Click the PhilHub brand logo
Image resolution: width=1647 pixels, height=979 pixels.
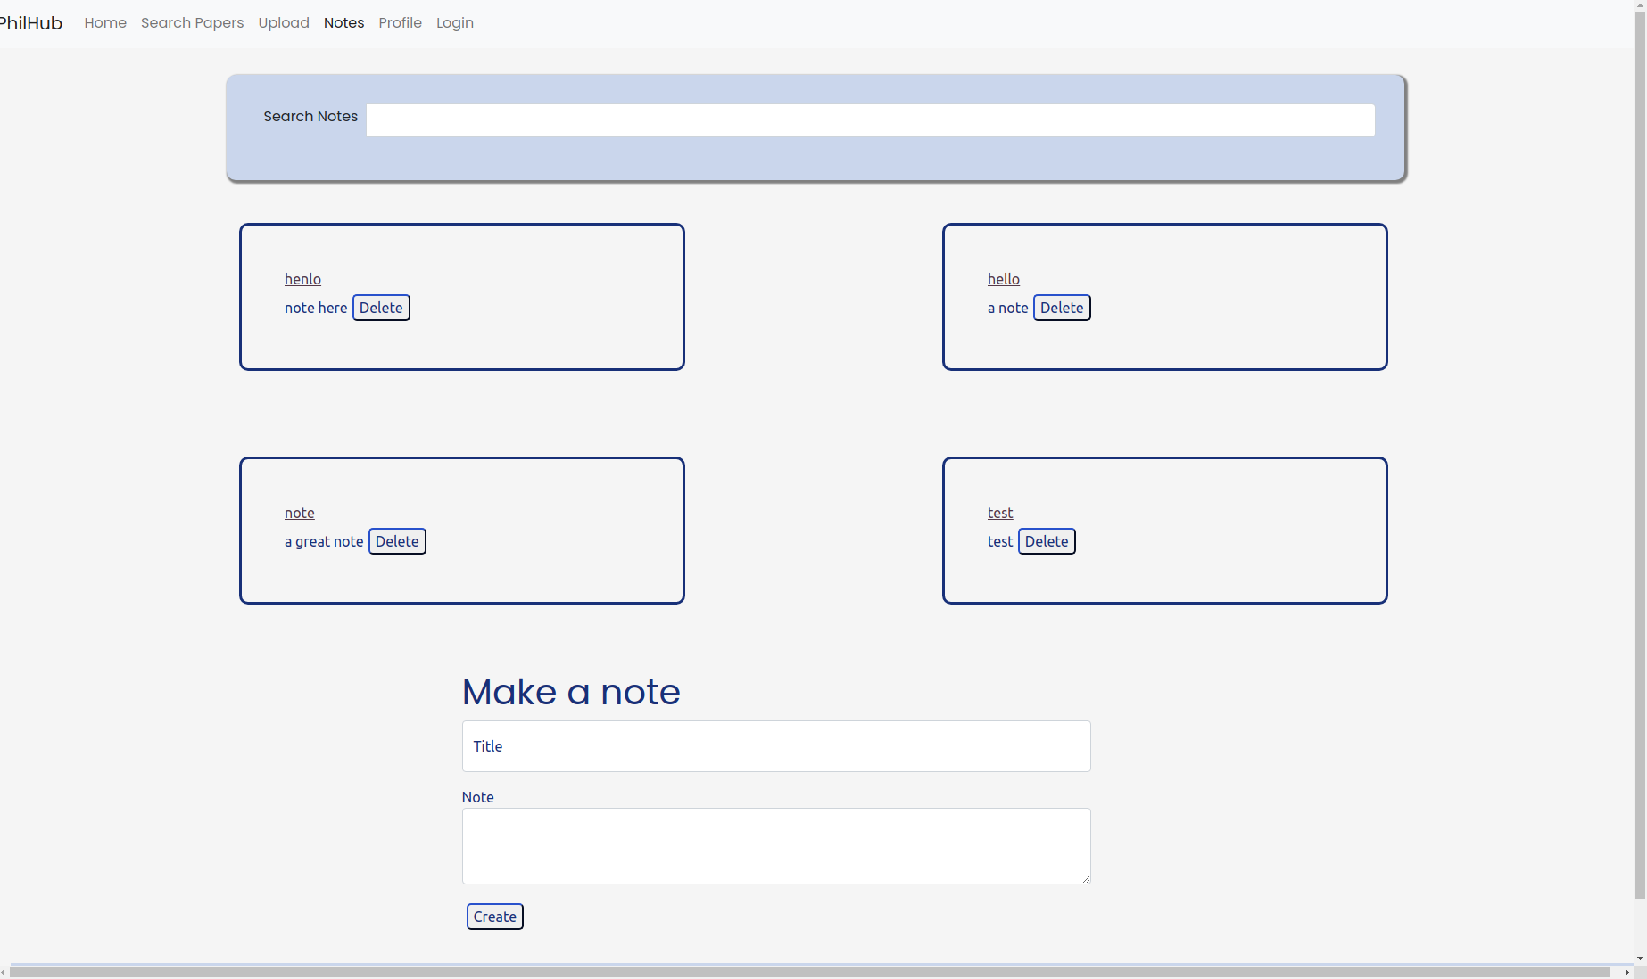click(x=31, y=23)
